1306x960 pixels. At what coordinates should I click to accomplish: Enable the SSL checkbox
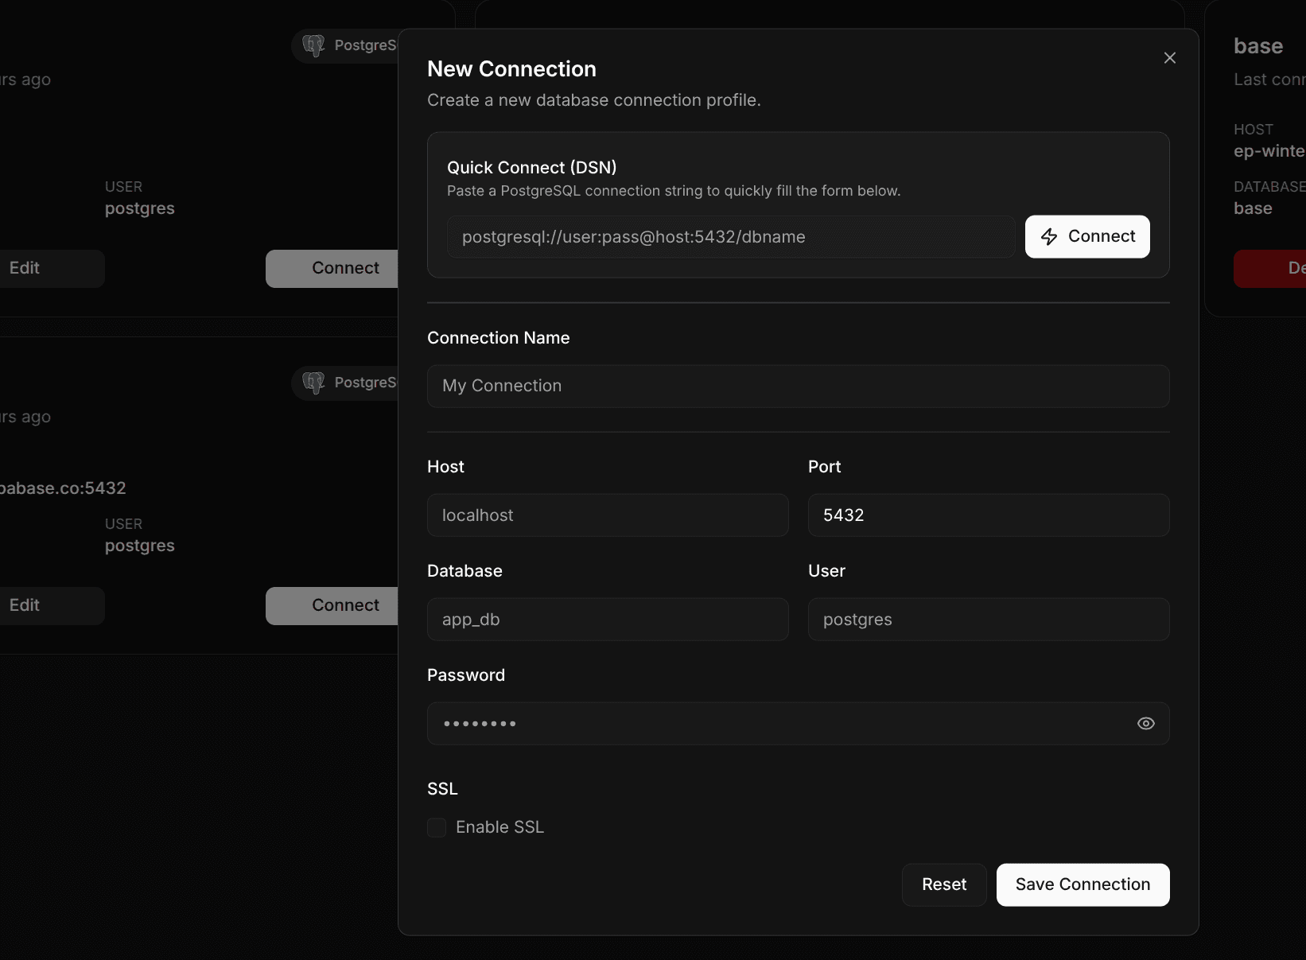coord(437,827)
